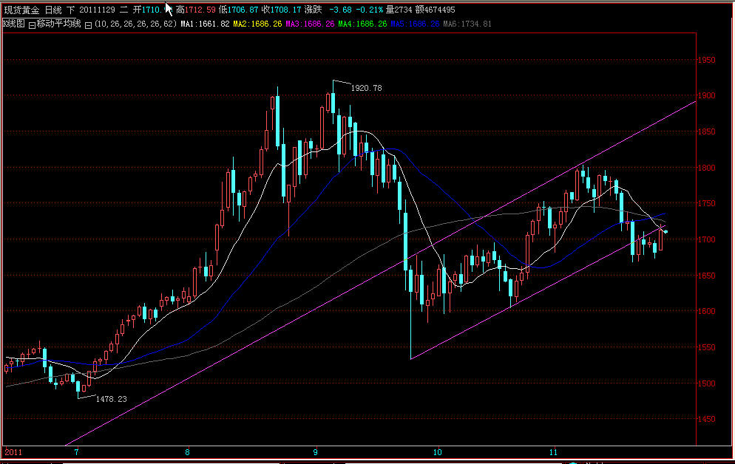Click the 1920.78 peak price label
The image size is (735, 464).
pos(366,88)
